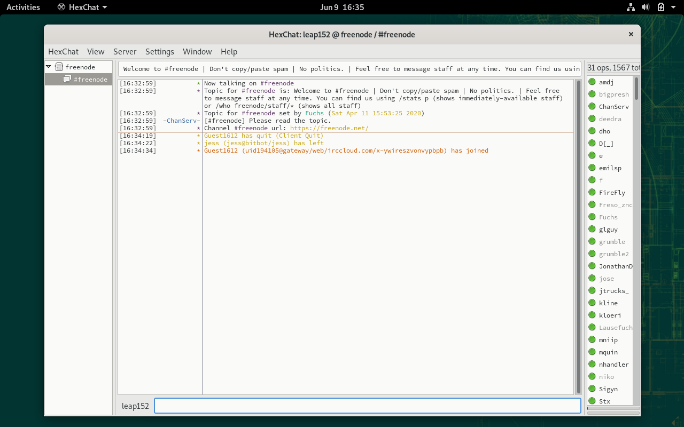The image size is (684, 427).
Task: Open the Settings menu
Action: pos(159,52)
